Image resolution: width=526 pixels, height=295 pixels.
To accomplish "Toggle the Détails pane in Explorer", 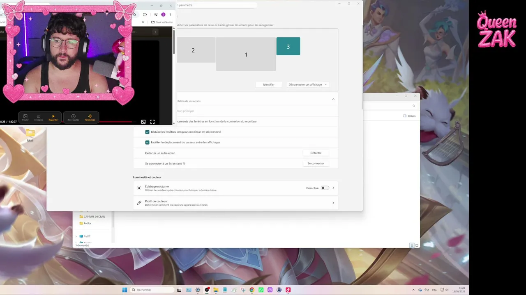I will (x=409, y=116).
